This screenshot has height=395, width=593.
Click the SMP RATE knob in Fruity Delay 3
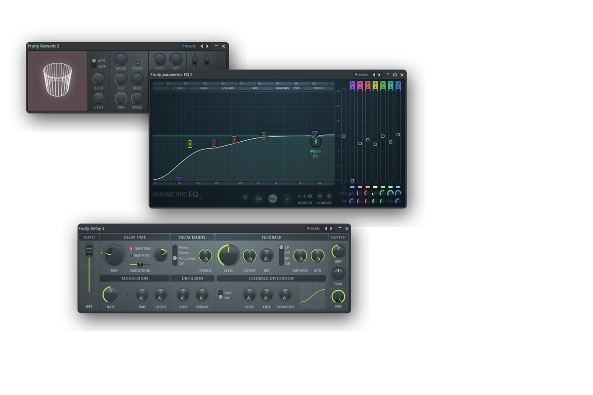300,256
